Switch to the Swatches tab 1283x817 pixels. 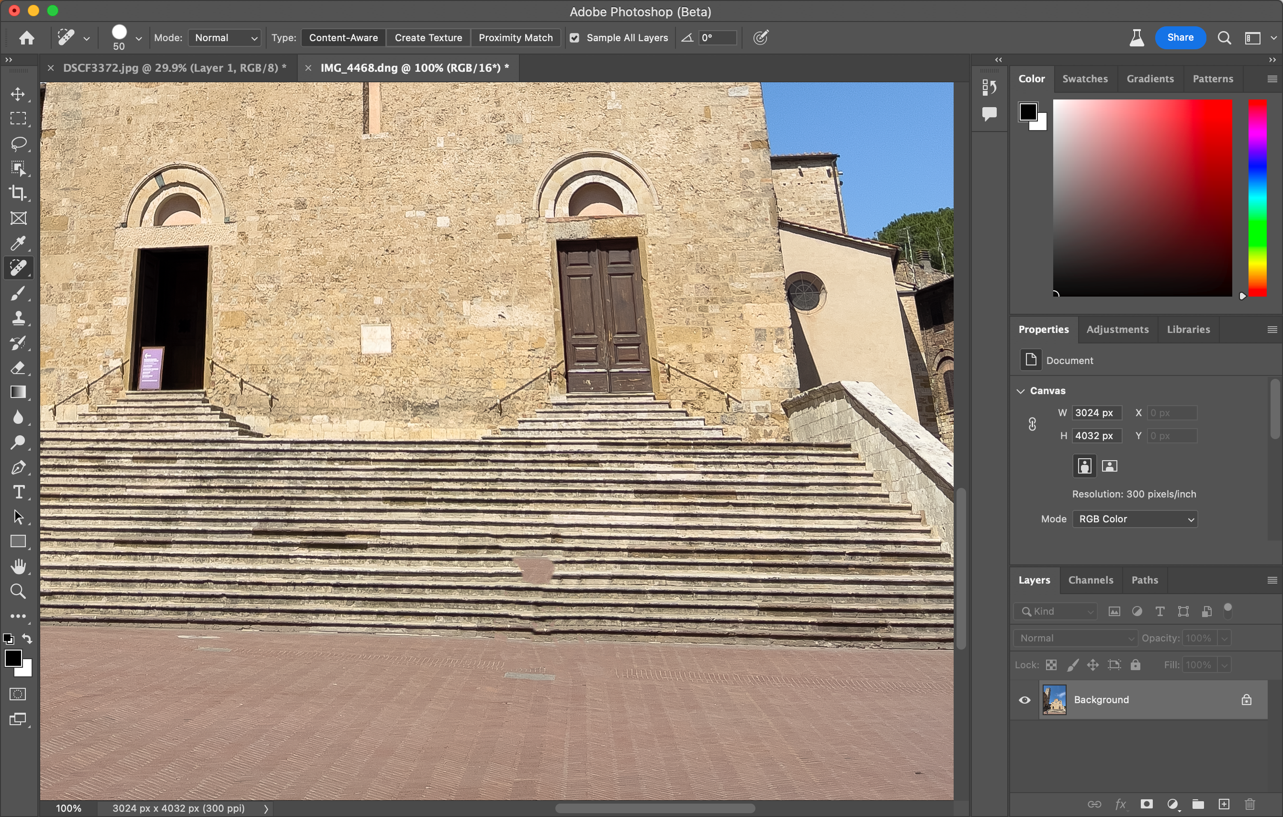[1085, 79]
